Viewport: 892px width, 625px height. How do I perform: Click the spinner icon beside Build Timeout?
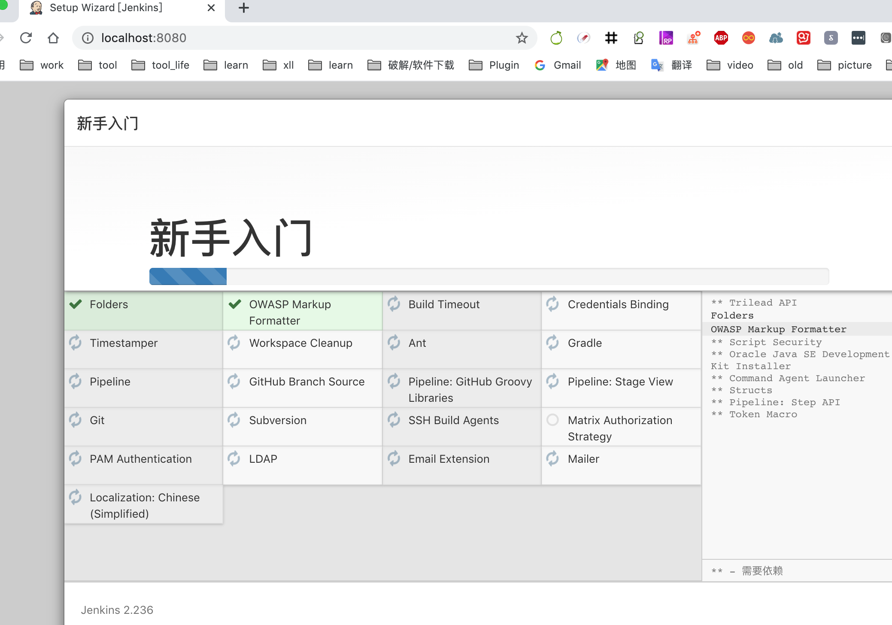394,304
